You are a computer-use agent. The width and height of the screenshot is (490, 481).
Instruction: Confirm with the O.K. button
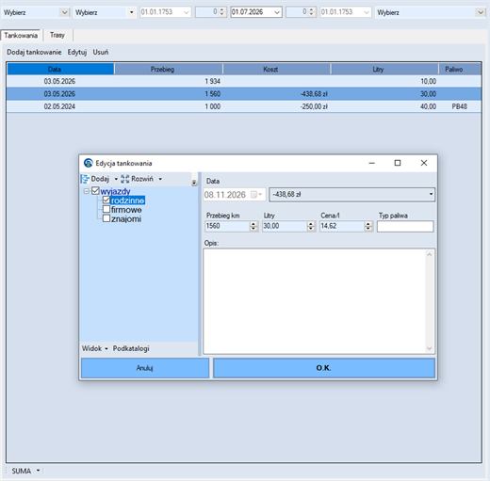[x=324, y=368]
